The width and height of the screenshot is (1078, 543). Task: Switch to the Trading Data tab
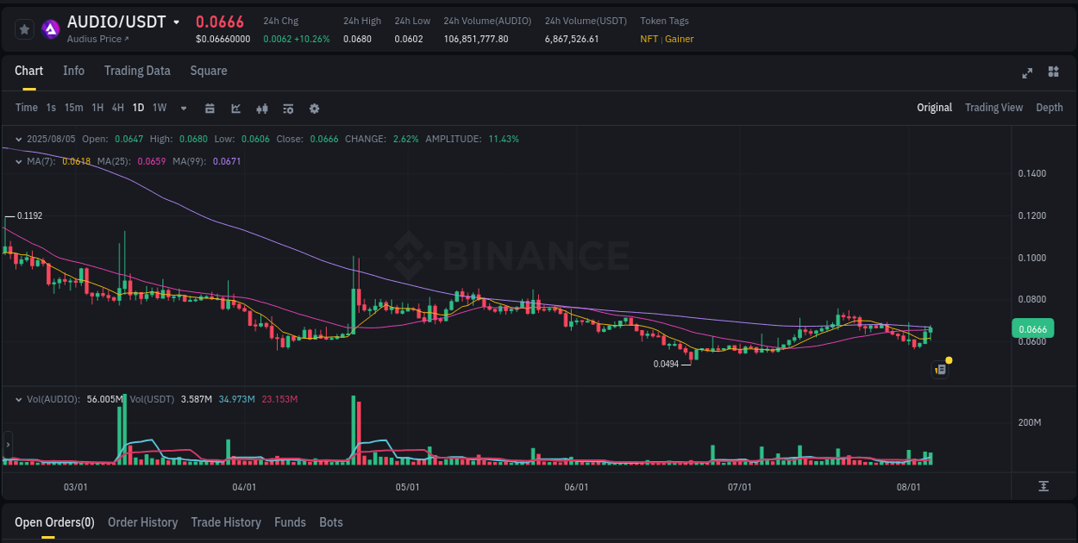137,71
